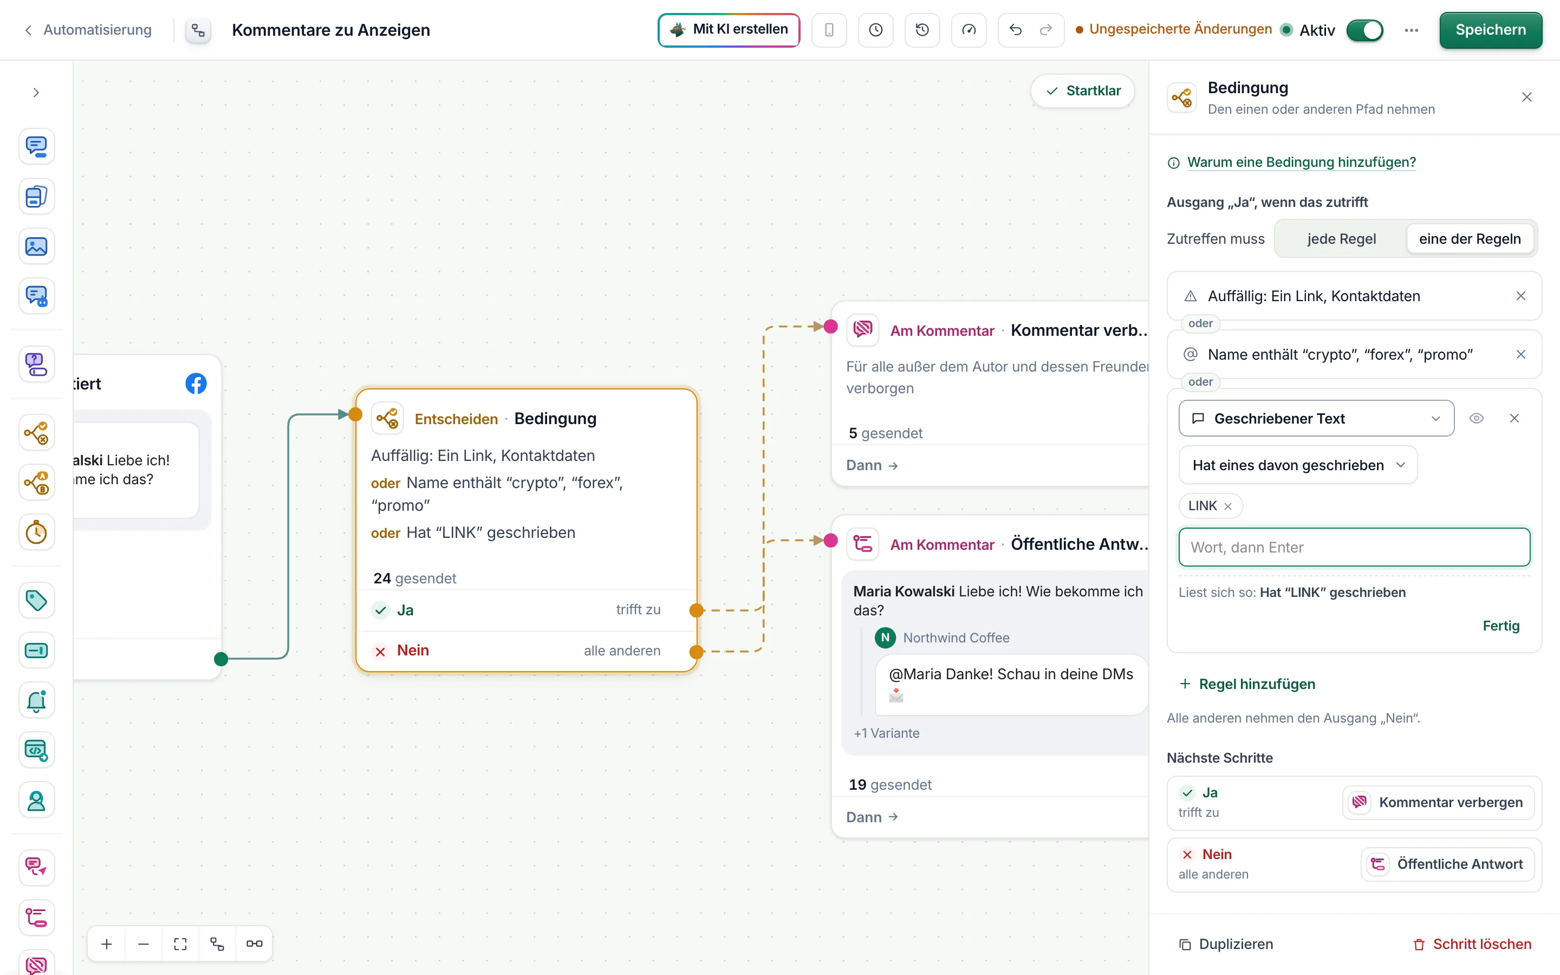Image resolution: width=1560 pixels, height=975 pixels.
Task: Click the fit-to-screen canvas icon
Action: tap(180, 944)
